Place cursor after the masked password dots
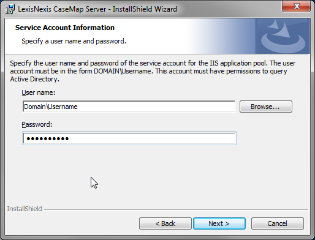The image size is (315, 240). click(69, 139)
